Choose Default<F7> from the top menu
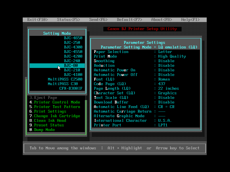Image resolution: width=230 pixels, height=172 pixels. pos(129,20)
